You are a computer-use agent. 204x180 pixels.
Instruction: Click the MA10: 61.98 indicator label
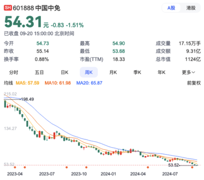[58, 83]
